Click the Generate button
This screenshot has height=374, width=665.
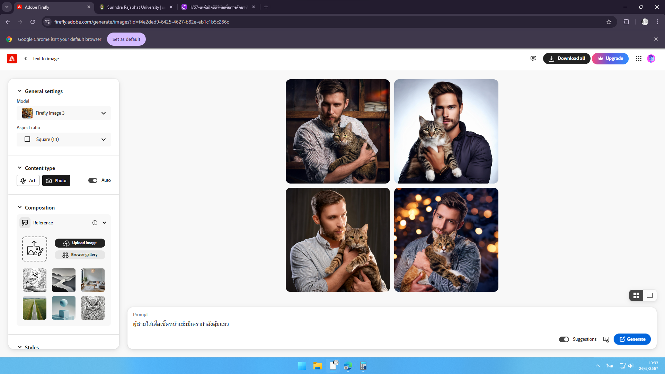pyautogui.click(x=632, y=339)
